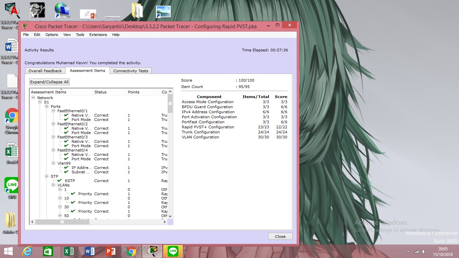459x258 pixels.
Task: Collapse VLAN 30 node
Action: (60, 207)
